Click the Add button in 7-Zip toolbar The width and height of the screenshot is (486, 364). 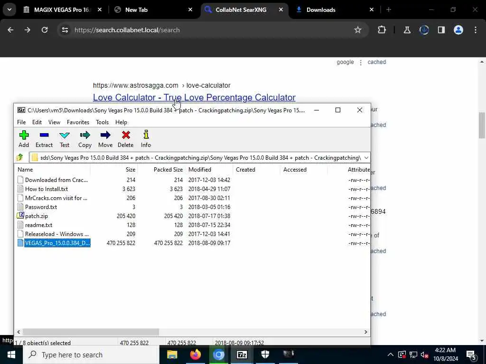24,139
